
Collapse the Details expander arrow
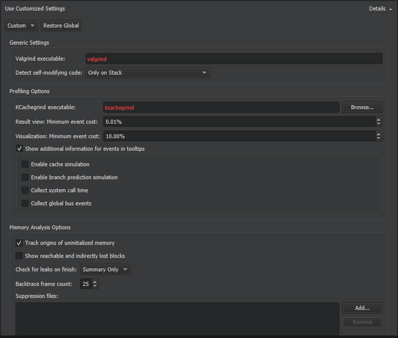390,9
